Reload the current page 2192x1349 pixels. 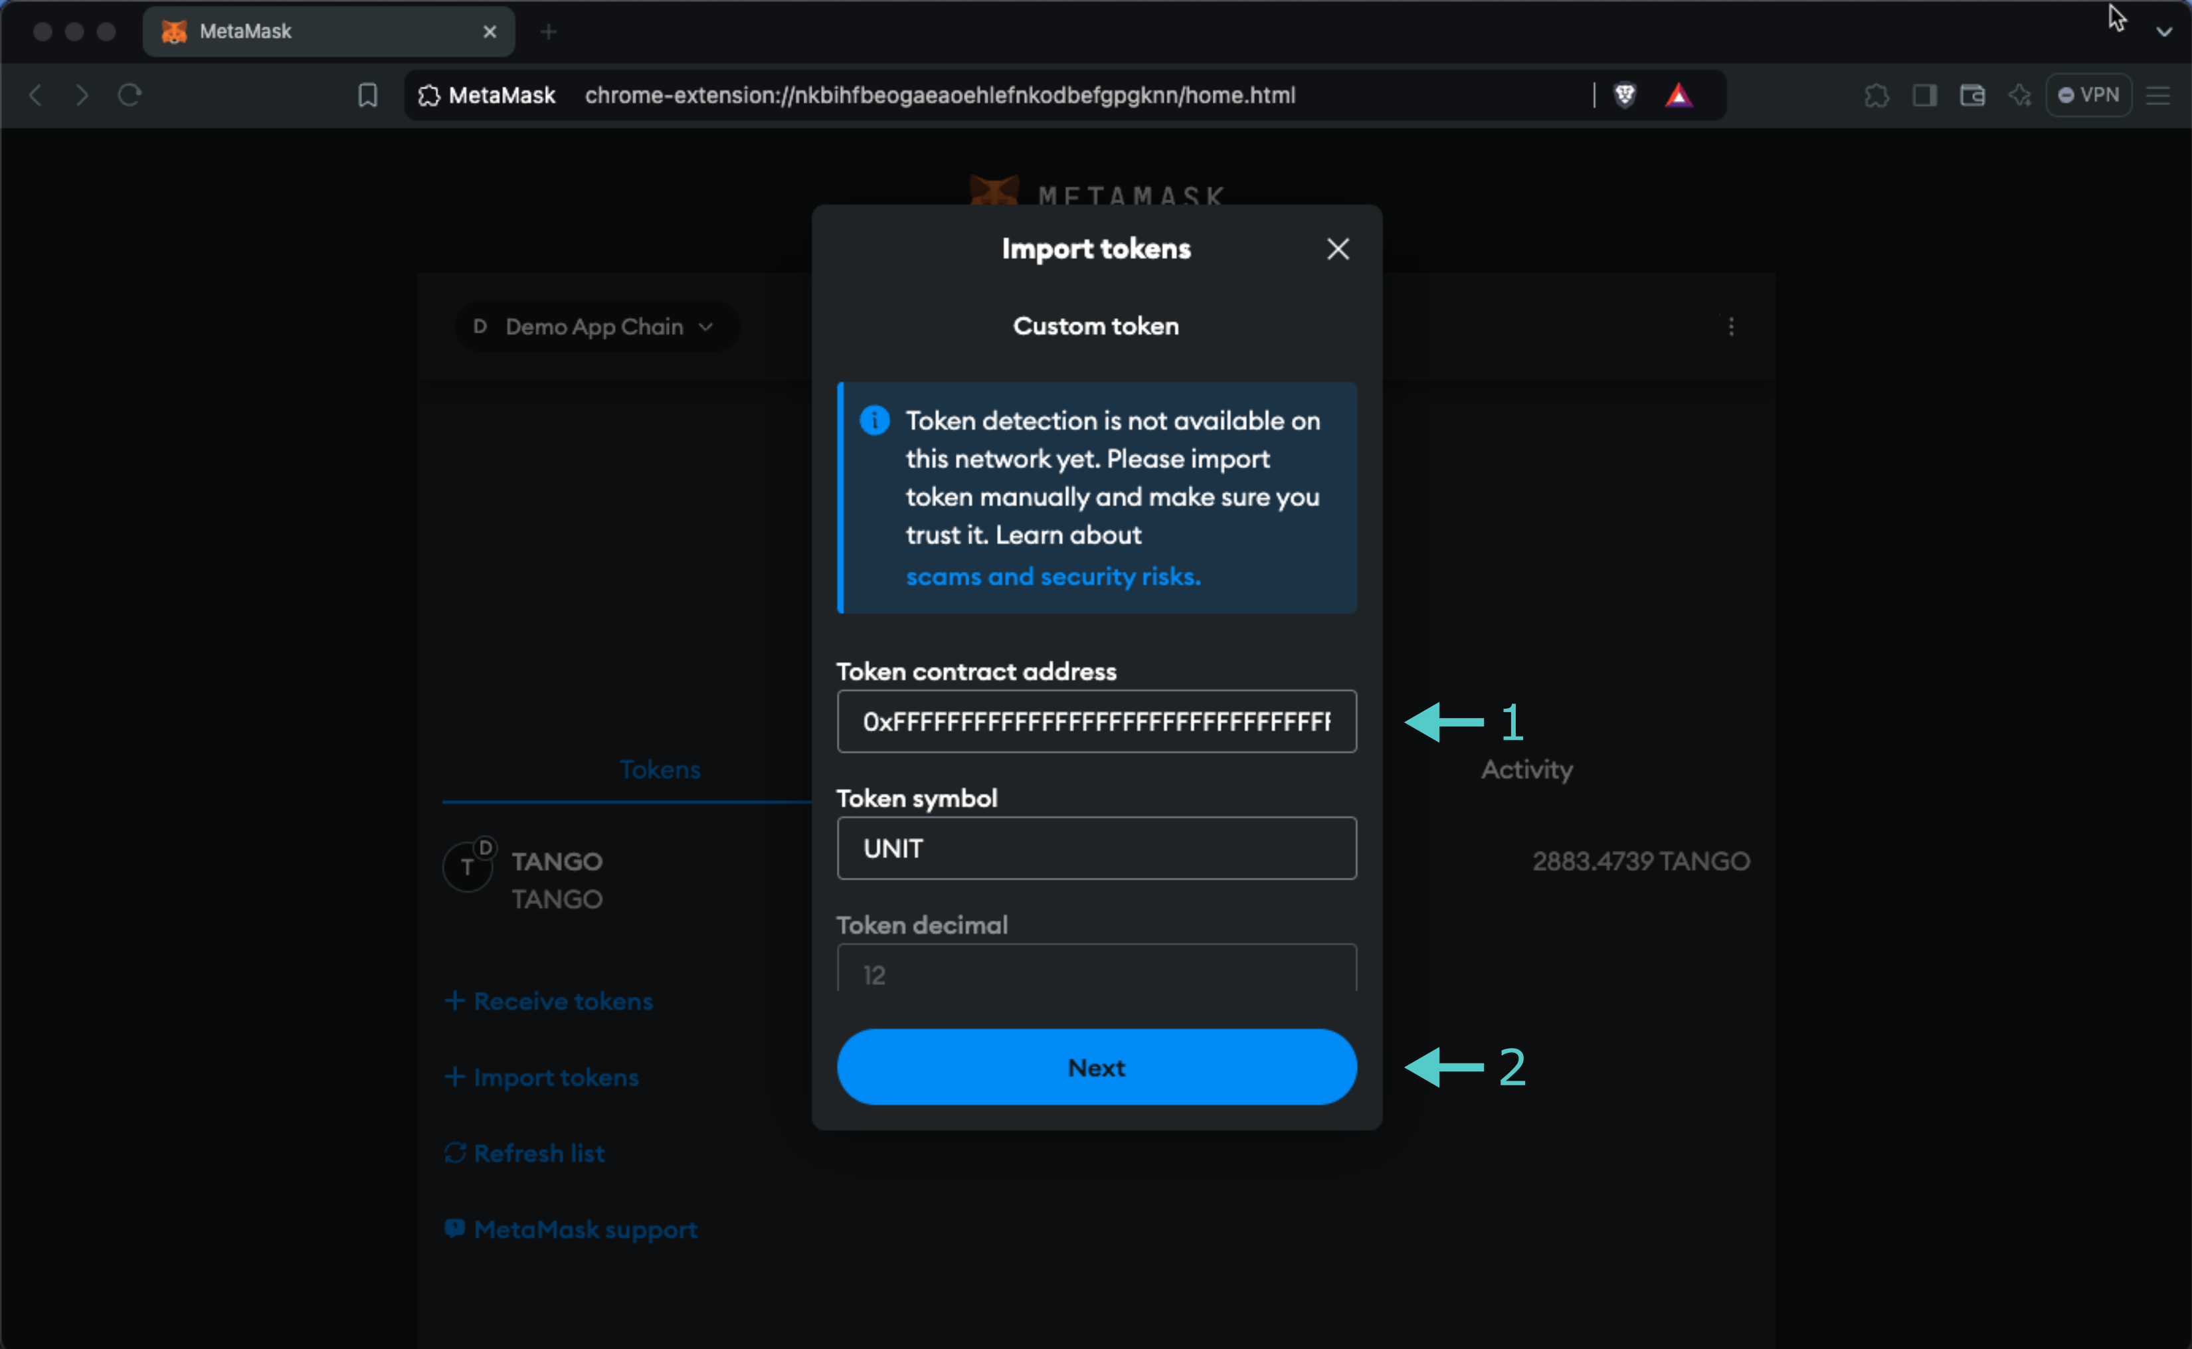pyautogui.click(x=130, y=94)
